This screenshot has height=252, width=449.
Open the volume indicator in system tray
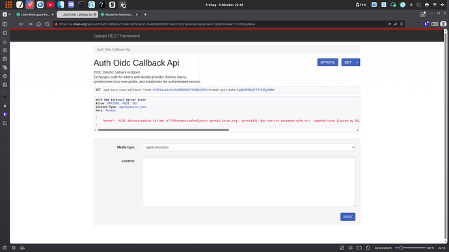pyautogui.click(x=442, y=5)
